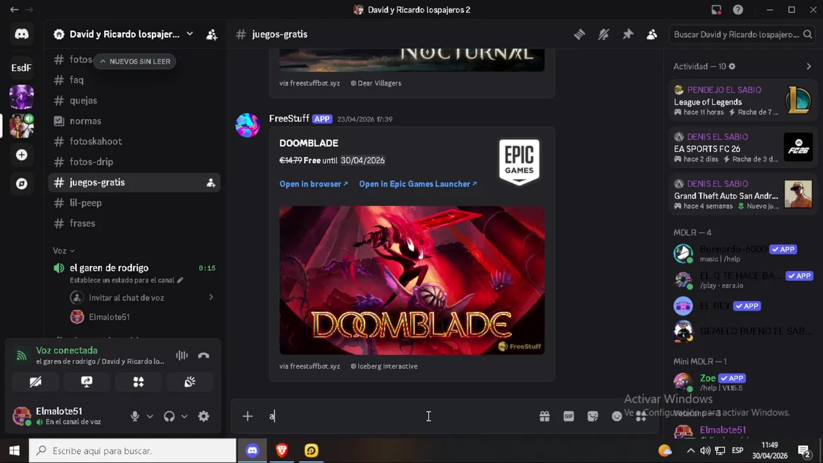The height and width of the screenshot is (463, 823).
Task: Expand the Actividad panel chevron
Action: (808, 66)
